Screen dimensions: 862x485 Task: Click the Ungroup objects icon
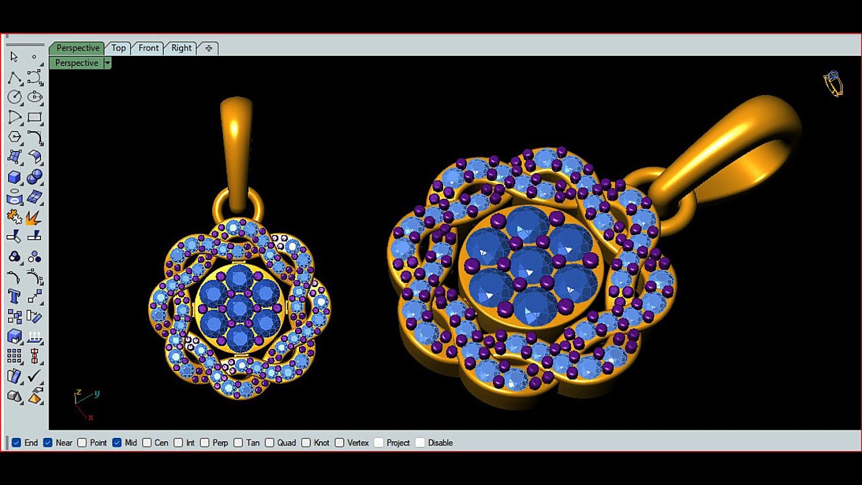click(x=34, y=257)
